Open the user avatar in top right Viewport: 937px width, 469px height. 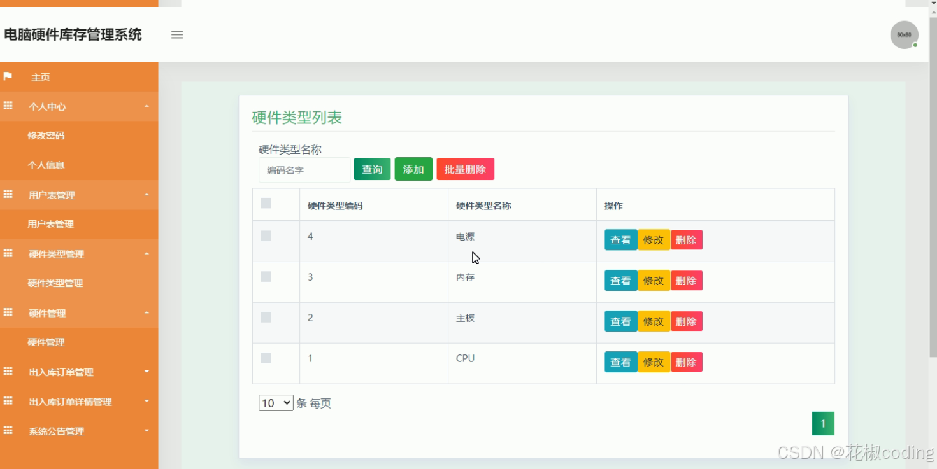[x=904, y=35]
